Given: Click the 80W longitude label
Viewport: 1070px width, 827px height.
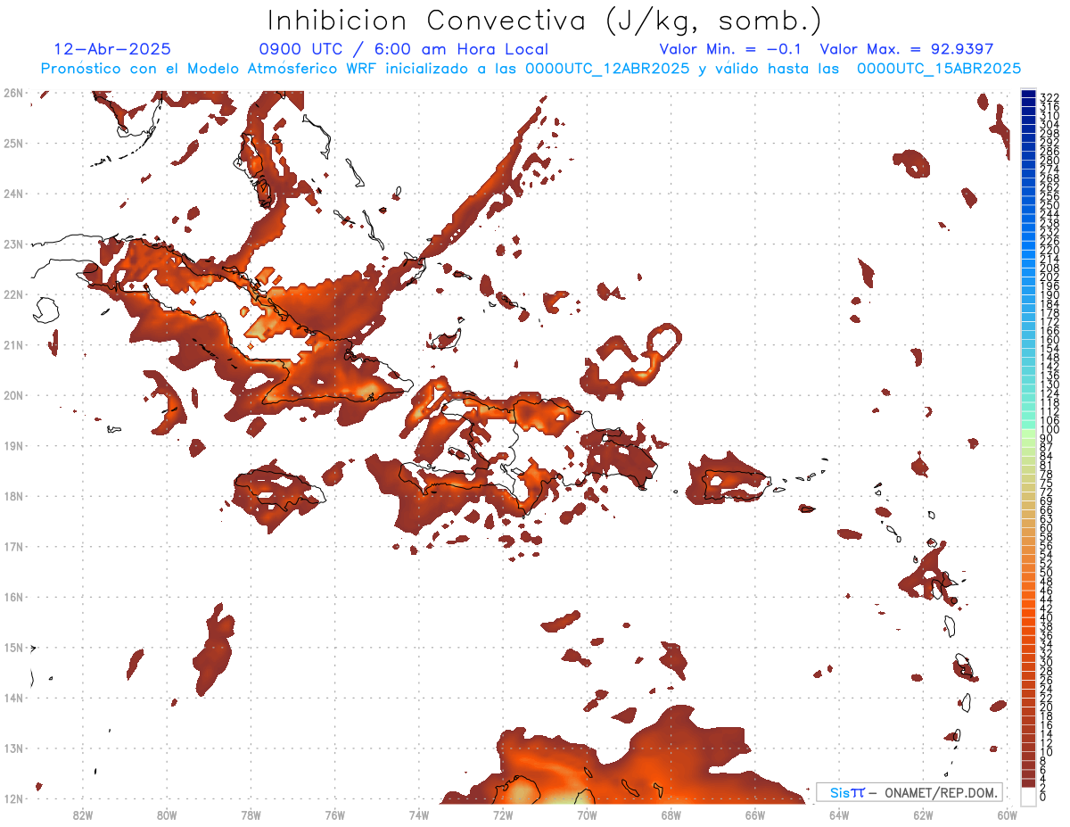Looking at the screenshot, I should [x=167, y=815].
